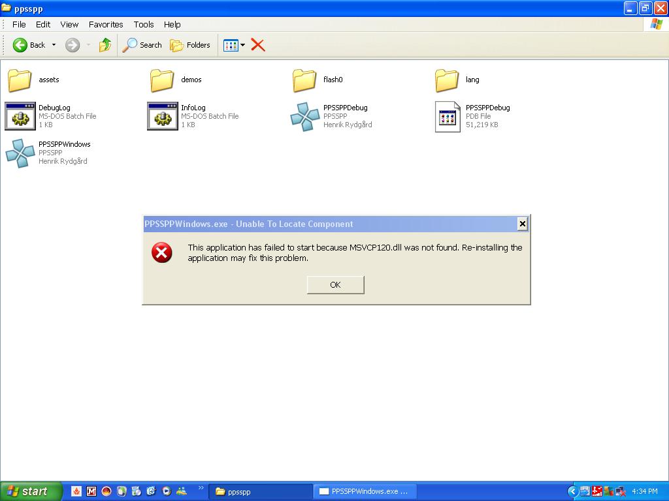Close the Unable To Locate Component dialog
The image size is (669, 501).
click(522, 224)
